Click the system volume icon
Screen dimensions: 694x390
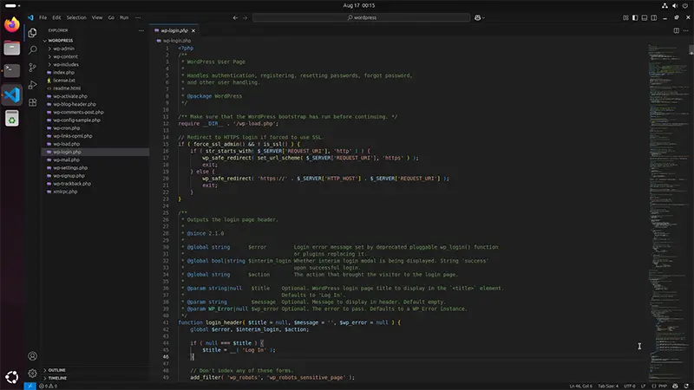coord(675,5)
